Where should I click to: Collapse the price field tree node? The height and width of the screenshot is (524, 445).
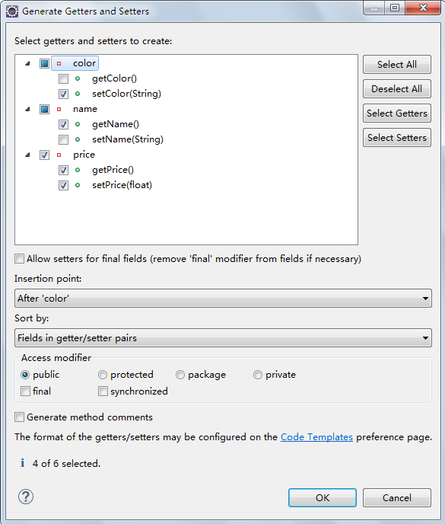click(x=27, y=155)
